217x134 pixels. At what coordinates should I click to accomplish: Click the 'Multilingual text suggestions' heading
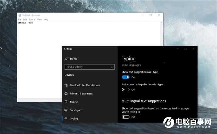tap(144, 101)
